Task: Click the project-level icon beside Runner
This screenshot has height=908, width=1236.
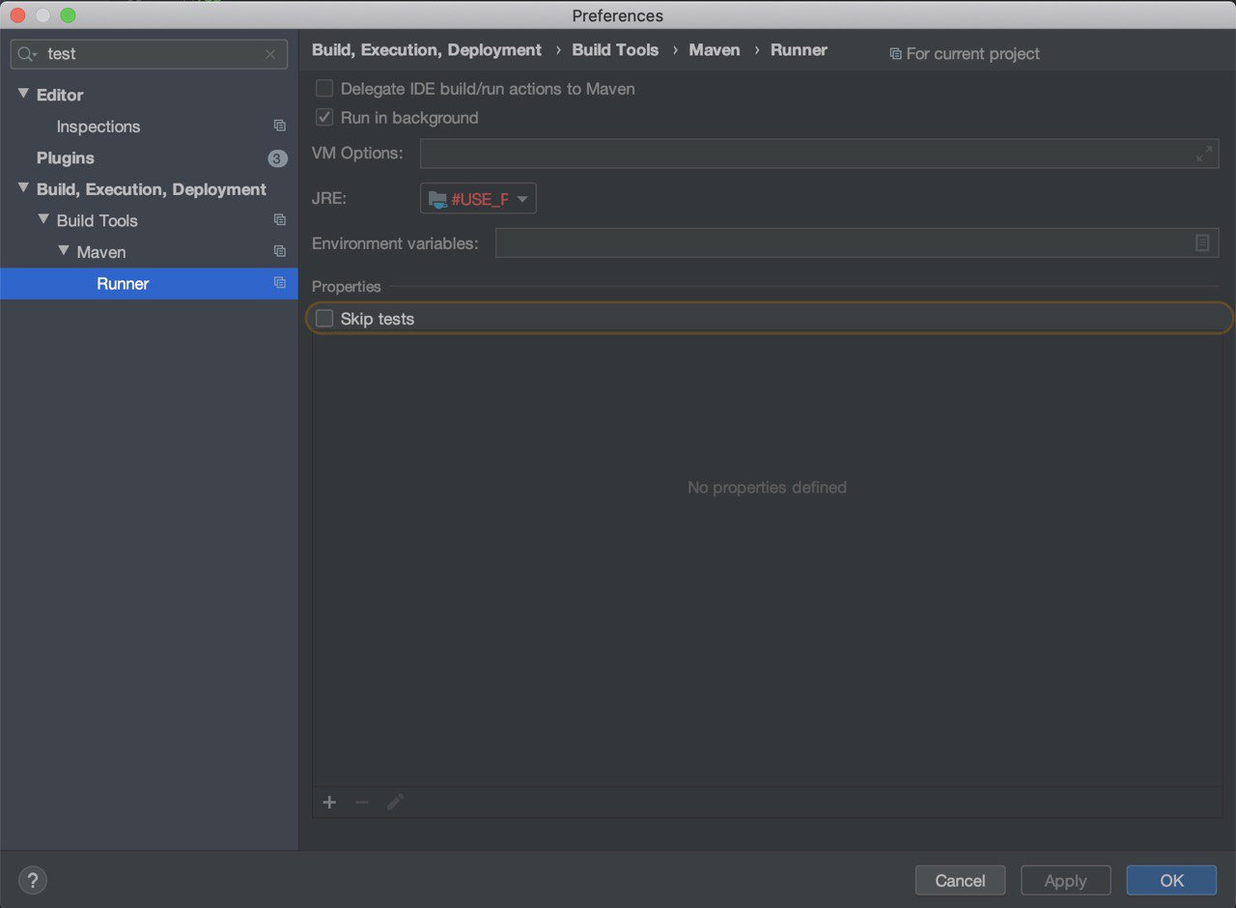Action: click(279, 283)
